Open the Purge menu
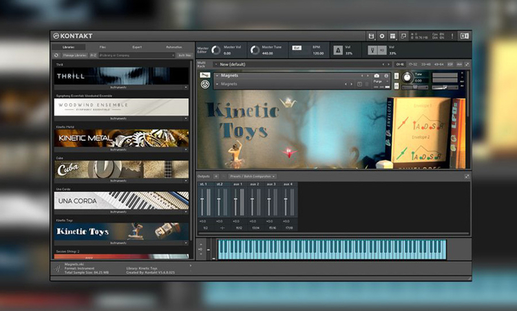Screen dimensions: 517x311 tap(380, 81)
